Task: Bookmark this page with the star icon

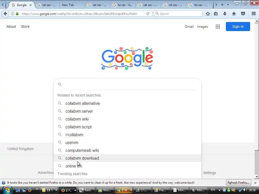Action: point(208,14)
